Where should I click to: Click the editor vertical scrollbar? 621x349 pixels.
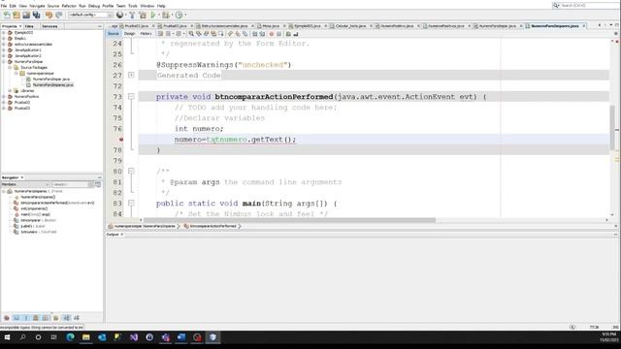click(612, 127)
